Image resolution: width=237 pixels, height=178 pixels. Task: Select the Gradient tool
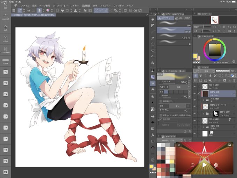tap(153, 129)
